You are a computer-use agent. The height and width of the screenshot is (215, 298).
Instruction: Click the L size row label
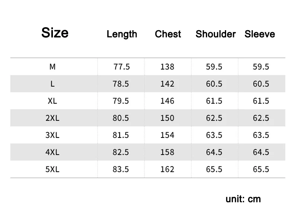click(53, 84)
